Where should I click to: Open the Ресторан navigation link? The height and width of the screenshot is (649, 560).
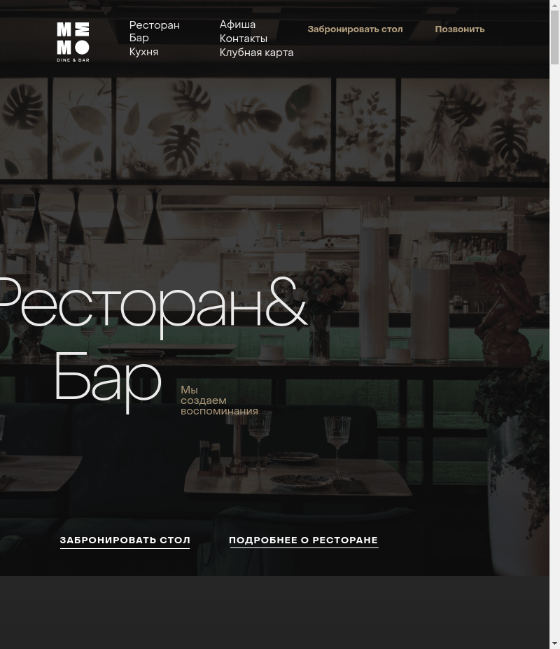coord(155,25)
